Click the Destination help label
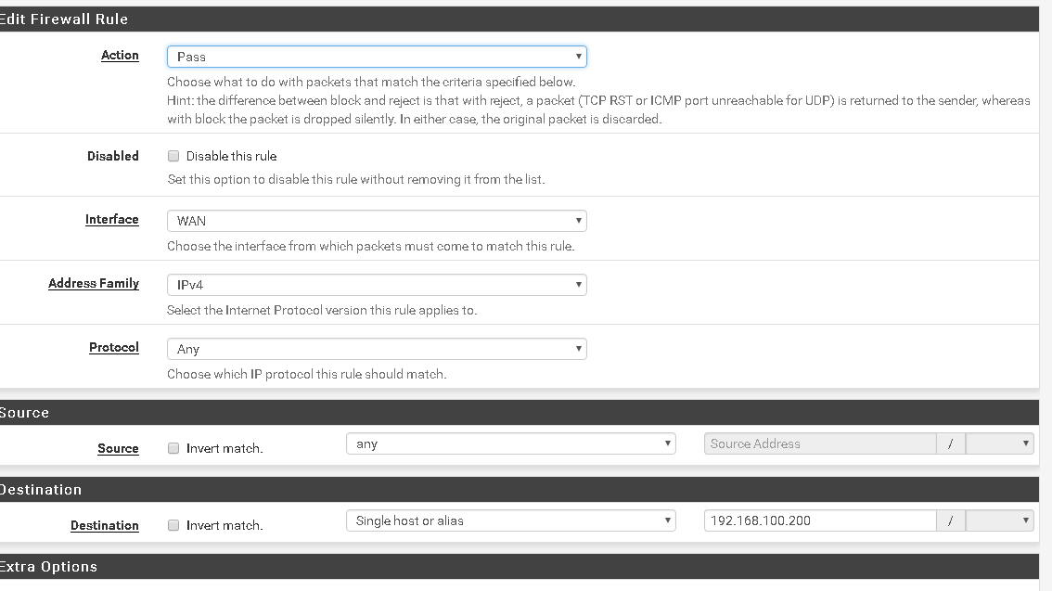 [x=105, y=525]
